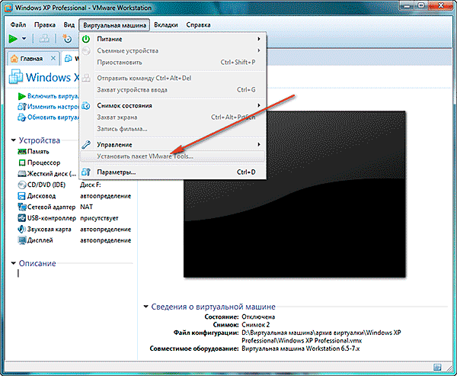Click the green arrow icon beside Включить
This screenshot has width=457, height=376.
22,96
